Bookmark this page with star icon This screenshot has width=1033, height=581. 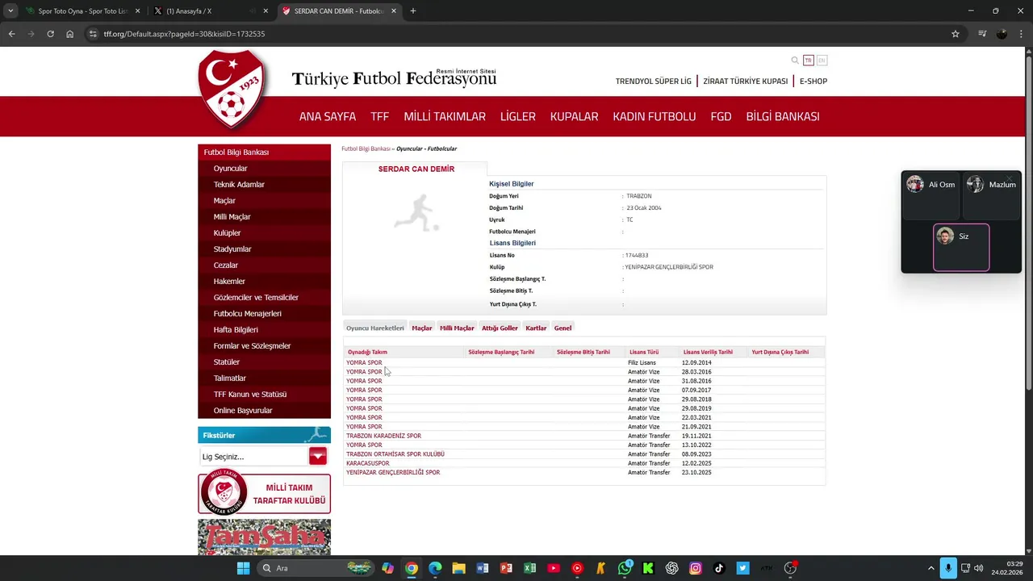[x=956, y=34]
